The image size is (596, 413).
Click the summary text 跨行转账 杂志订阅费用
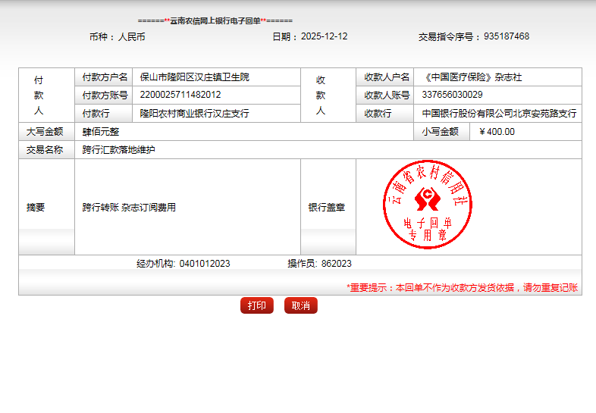pyautogui.click(x=129, y=207)
